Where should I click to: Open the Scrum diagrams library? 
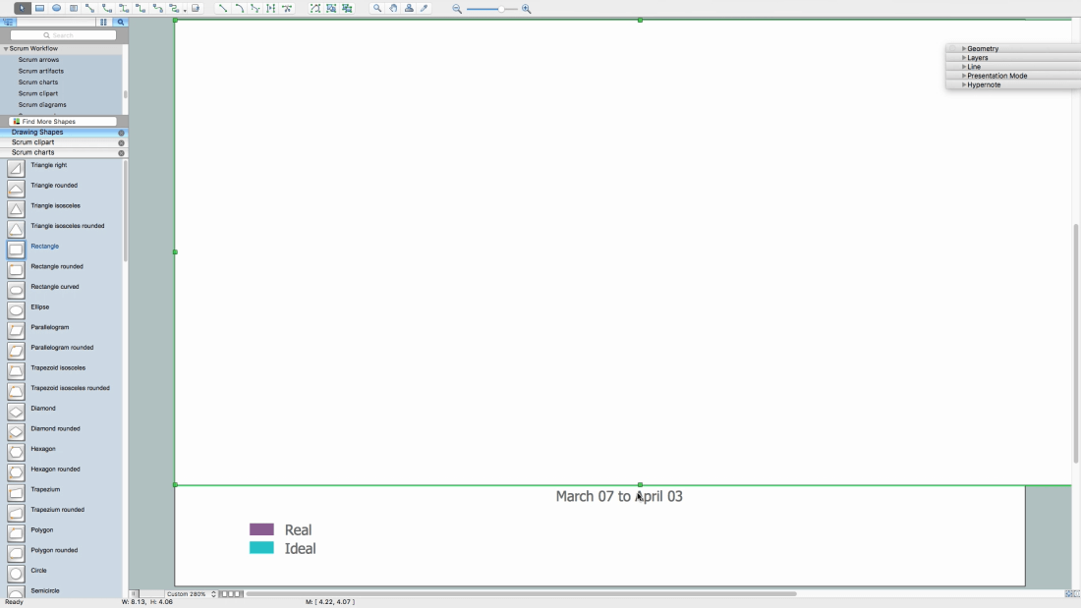pyautogui.click(x=42, y=105)
